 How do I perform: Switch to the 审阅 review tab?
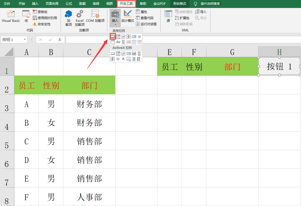pos(96,4)
